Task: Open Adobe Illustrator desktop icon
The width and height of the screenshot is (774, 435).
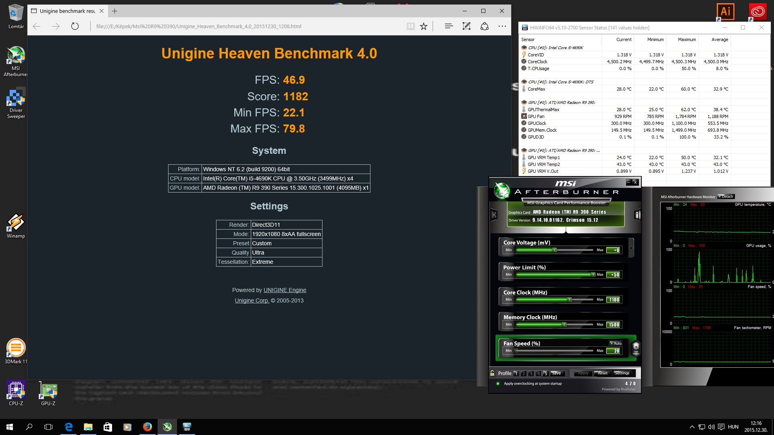Action: pyautogui.click(x=725, y=12)
